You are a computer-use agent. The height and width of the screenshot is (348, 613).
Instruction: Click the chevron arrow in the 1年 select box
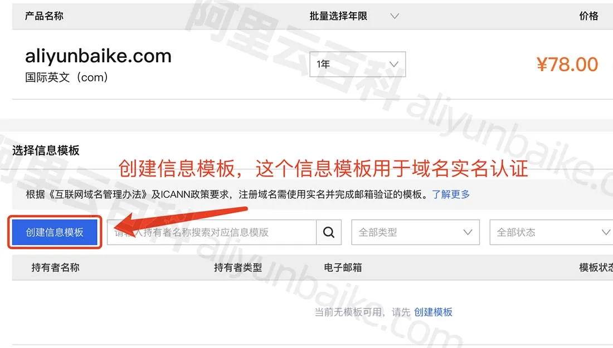pyautogui.click(x=394, y=64)
